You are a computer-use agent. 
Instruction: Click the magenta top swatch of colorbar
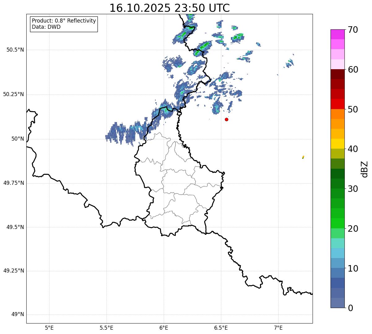338,34
